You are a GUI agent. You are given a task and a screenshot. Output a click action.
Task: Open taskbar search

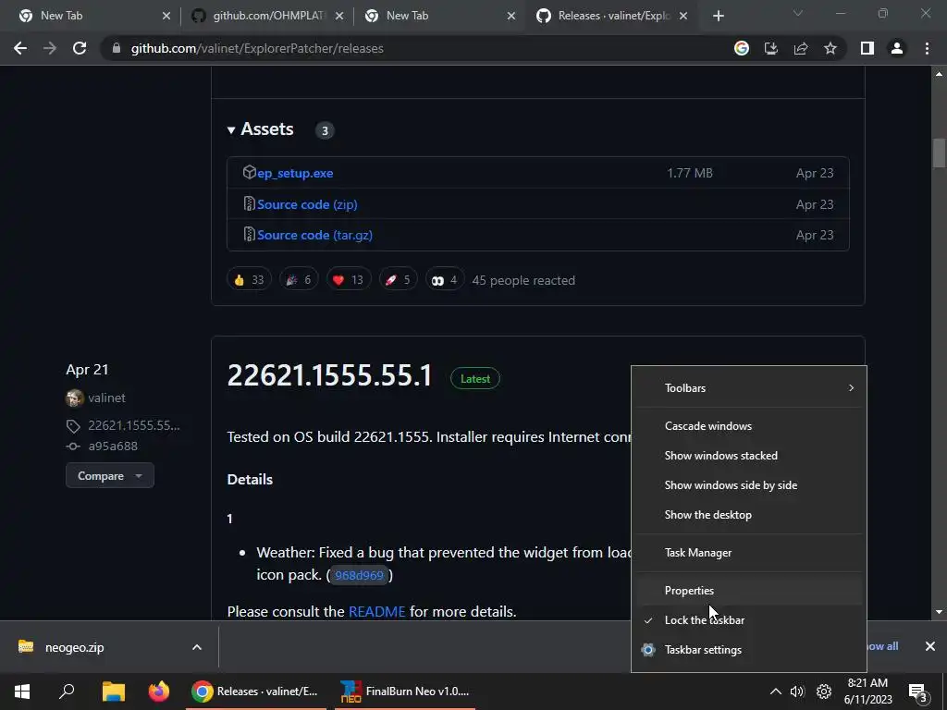(67, 692)
